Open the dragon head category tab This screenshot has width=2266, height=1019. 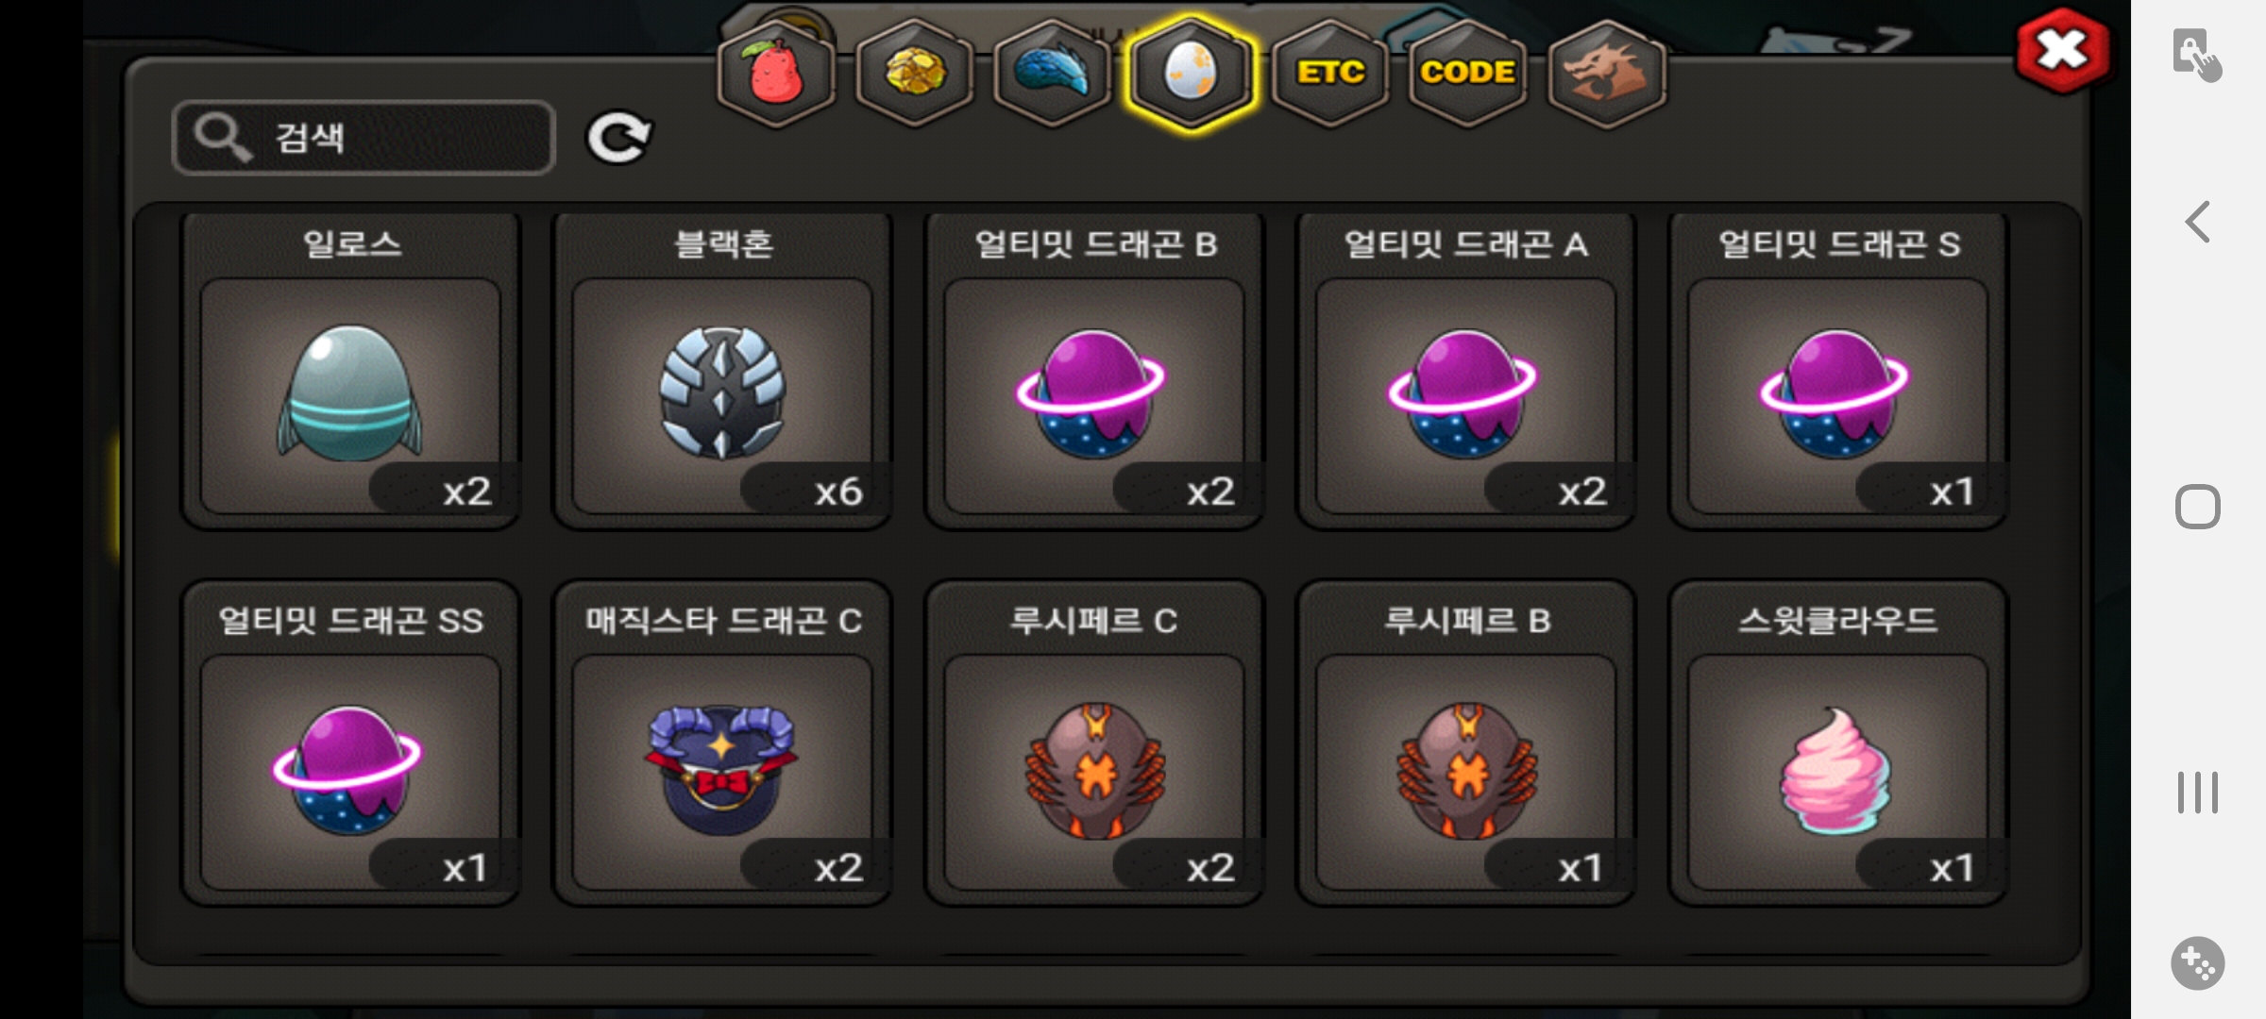[x=1607, y=74]
